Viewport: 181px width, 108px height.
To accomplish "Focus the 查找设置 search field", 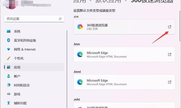I will coord(34,19).
